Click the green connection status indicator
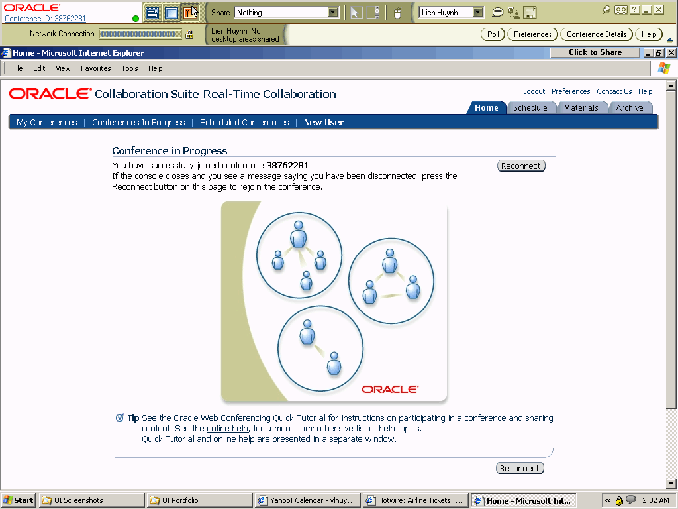Image resolution: width=678 pixels, height=509 pixels. pyautogui.click(x=136, y=19)
